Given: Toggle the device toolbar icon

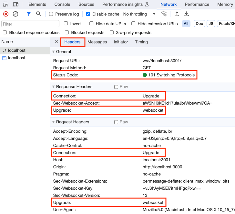Looking at the screenshot, I should tap(15, 4).
